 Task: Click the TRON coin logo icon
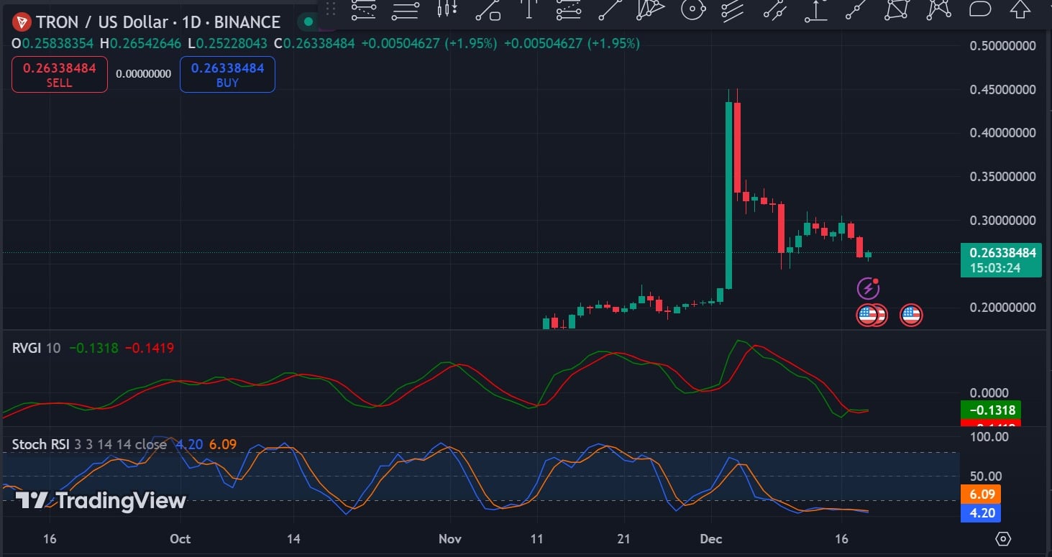click(x=22, y=22)
